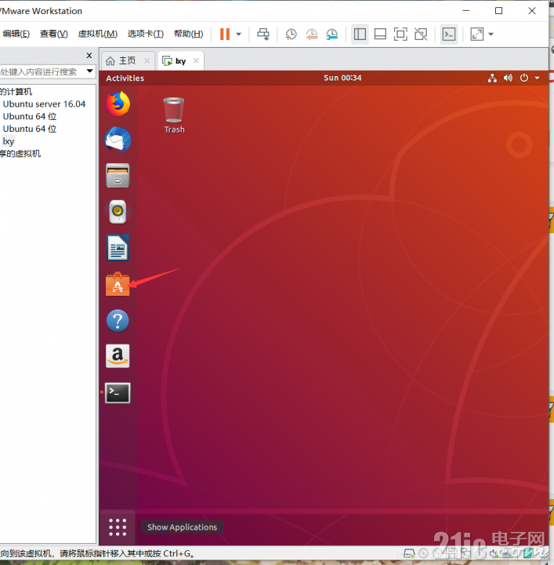Open Rhythmbox speaker icon in dock
The width and height of the screenshot is (554, 565).
pos(118,212)
